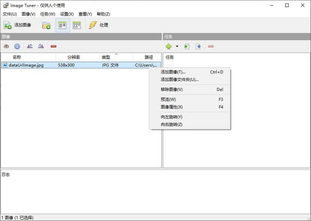Minimize the Image Tuner window
Viewport: 311px width, 221px height.
[x=272, y=5]
